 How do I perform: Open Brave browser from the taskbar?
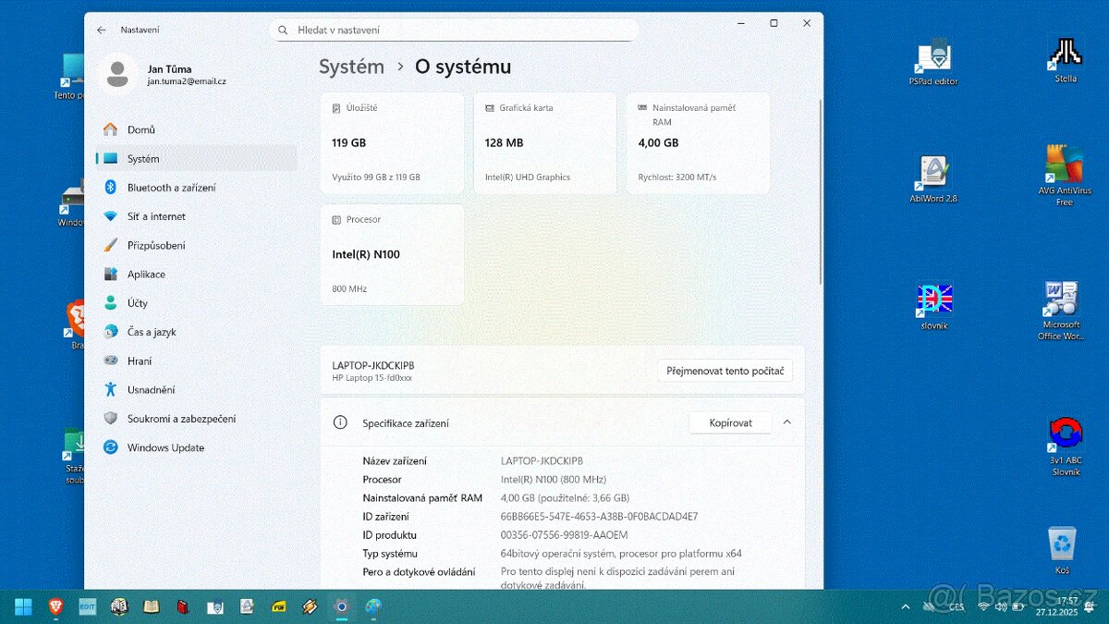[x=55, y=606]
